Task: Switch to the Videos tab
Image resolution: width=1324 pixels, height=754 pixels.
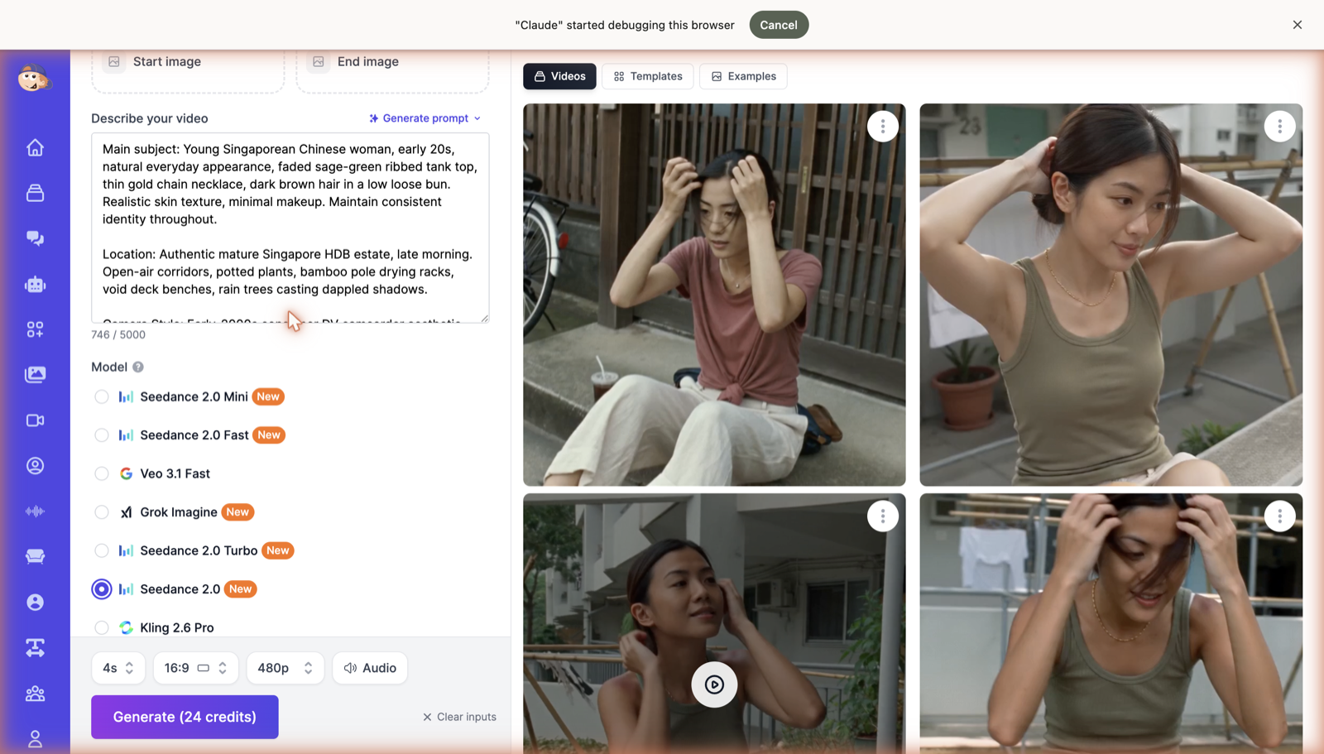Action: 559,76
